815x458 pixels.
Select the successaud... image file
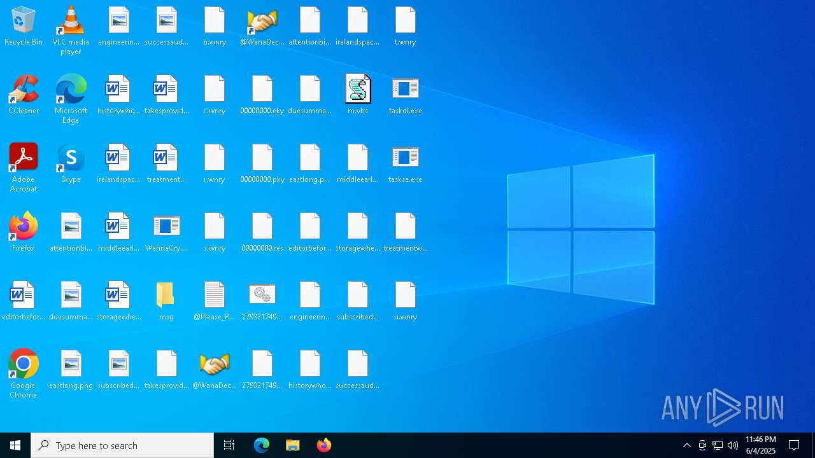pos(167,27)
